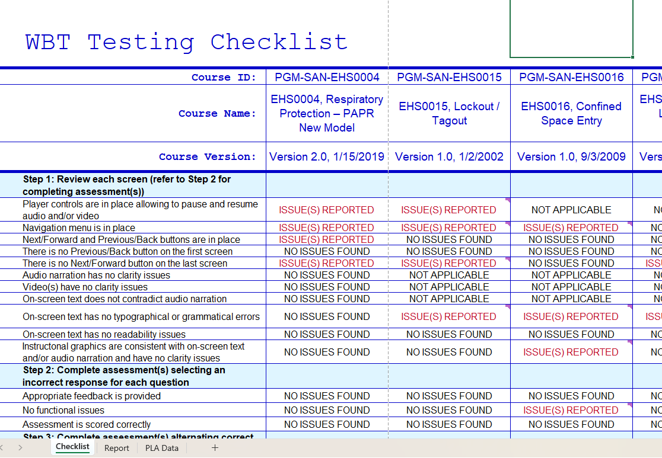Select Navigation menu is in place row label
This screenshot has width=662, height=458.
[132, 228]
